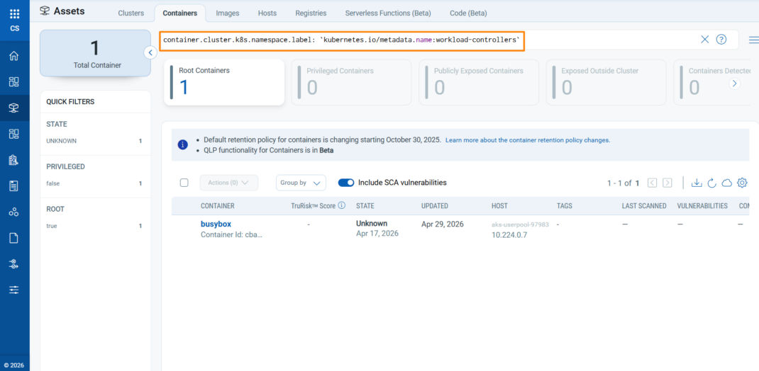
Task: Go to next page of results
Action: (667, 183)
